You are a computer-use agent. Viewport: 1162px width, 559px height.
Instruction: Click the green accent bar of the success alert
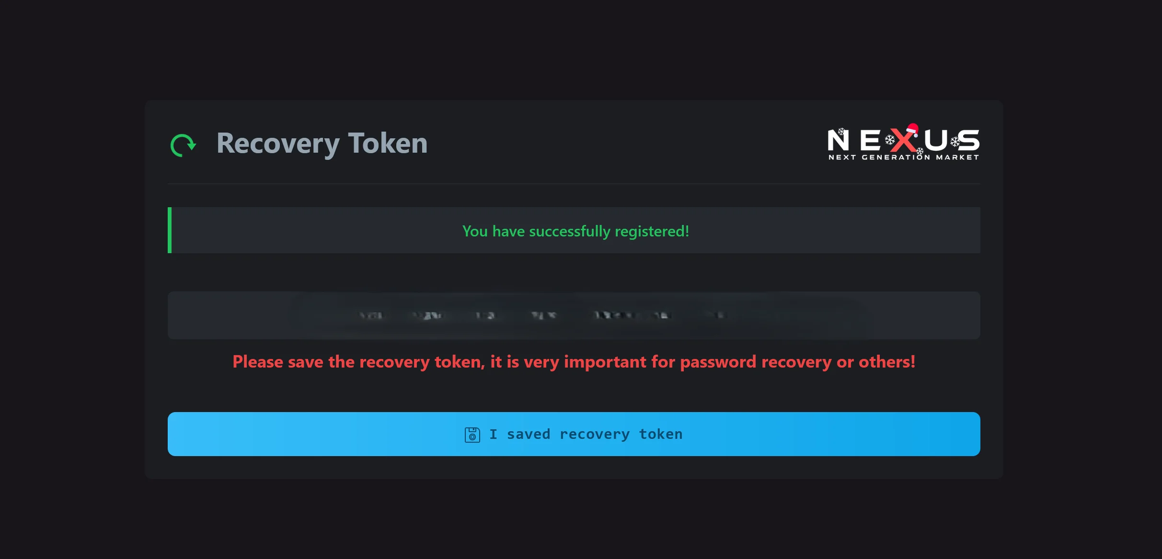pos(169,230)
